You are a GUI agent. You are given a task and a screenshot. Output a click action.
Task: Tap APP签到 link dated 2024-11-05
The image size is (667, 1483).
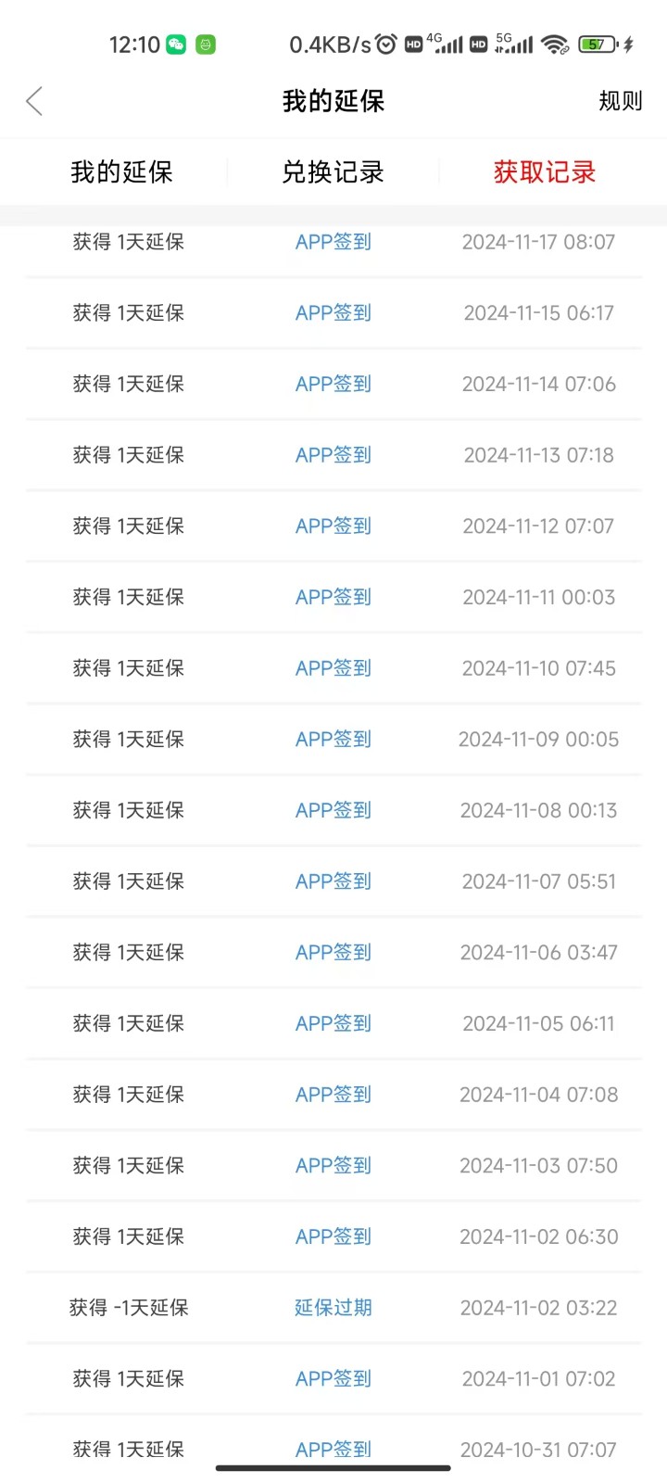click(x=333, y=1024)
